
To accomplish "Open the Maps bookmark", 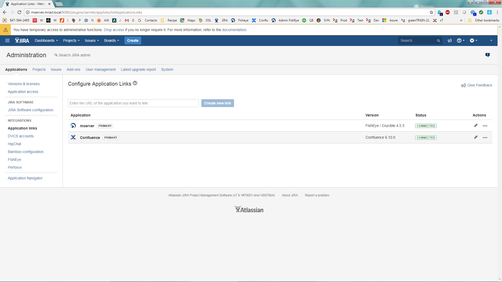I will pos(188,20).
